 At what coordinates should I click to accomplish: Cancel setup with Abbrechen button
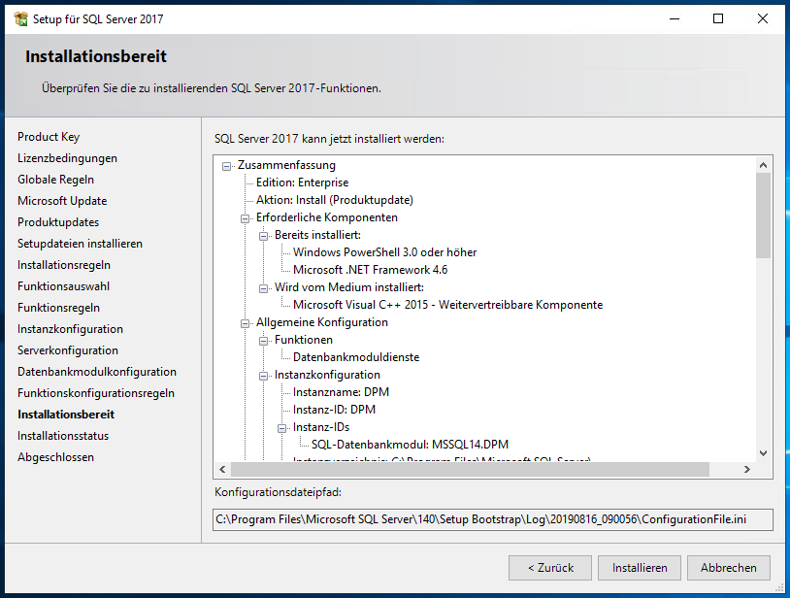729,568
